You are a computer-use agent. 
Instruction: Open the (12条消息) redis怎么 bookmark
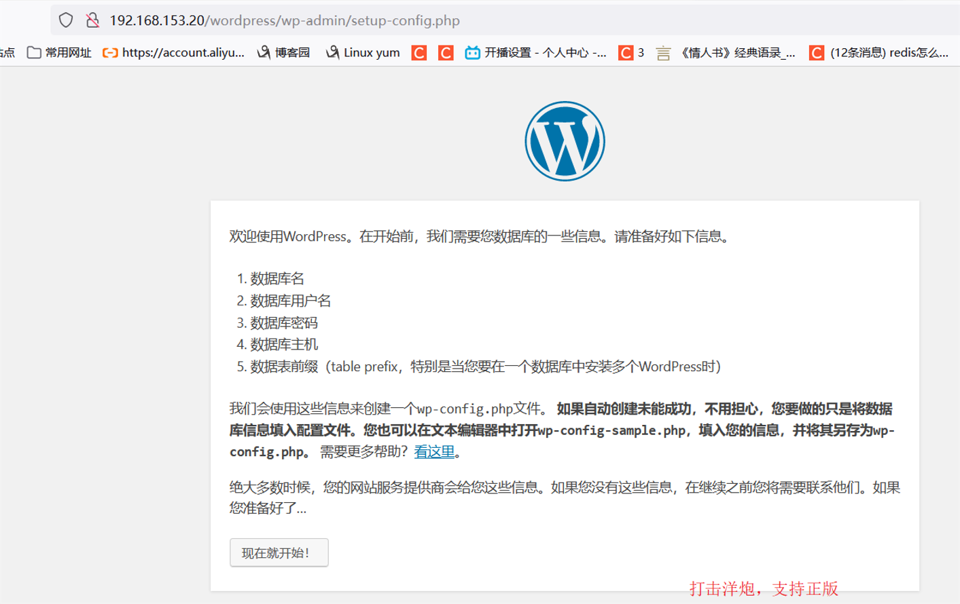(879, 52)
